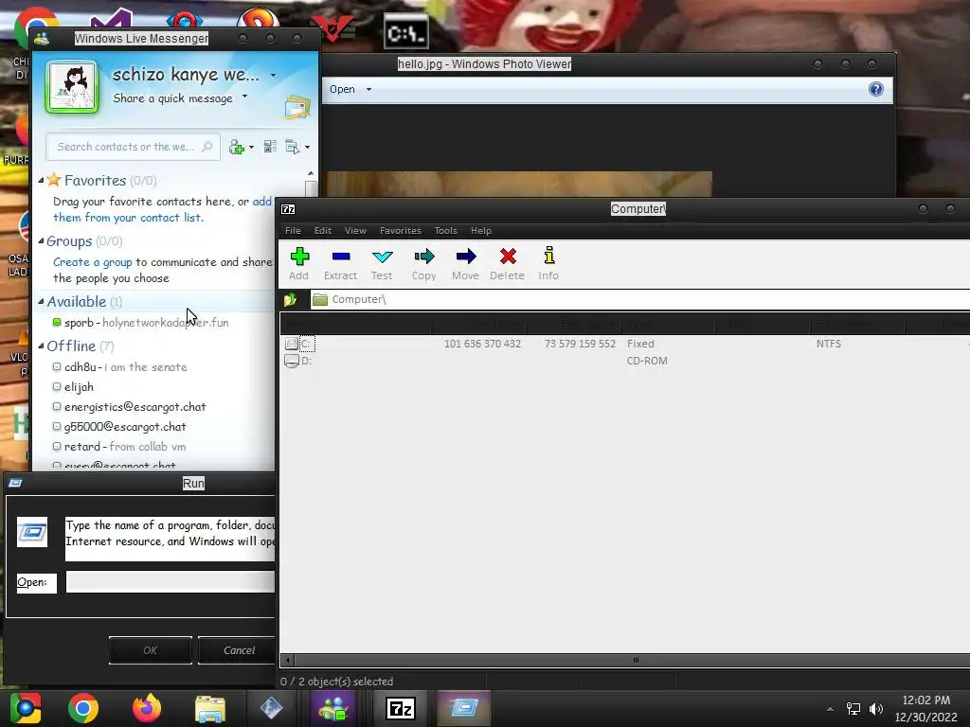Switch to Windows Live Messenger taskbar button
This screenshot has width=970, height=727.
[333, 708]
